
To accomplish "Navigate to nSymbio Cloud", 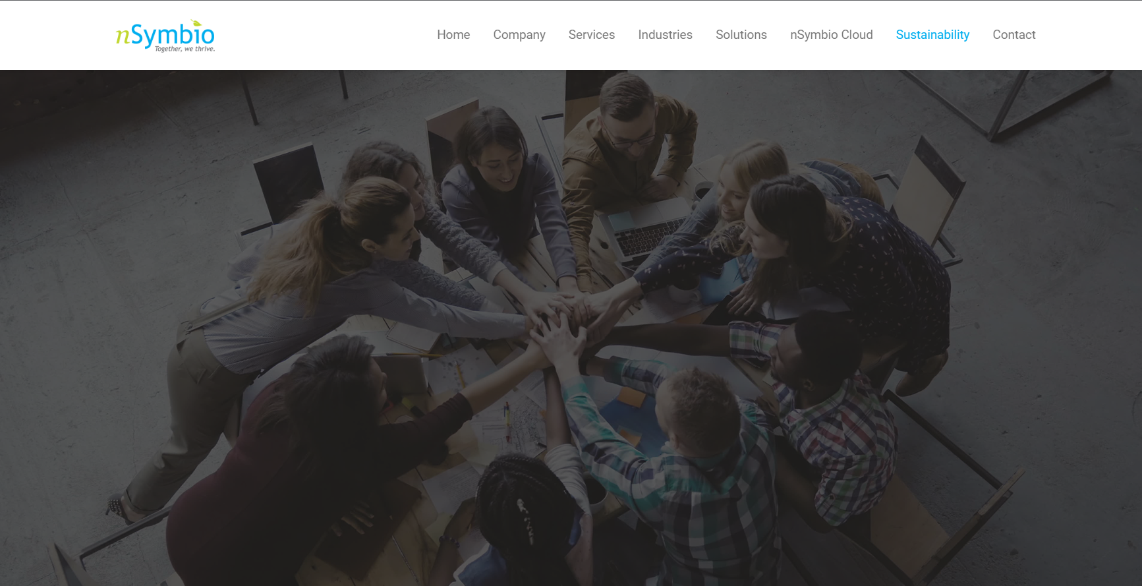I will (831, 35).
